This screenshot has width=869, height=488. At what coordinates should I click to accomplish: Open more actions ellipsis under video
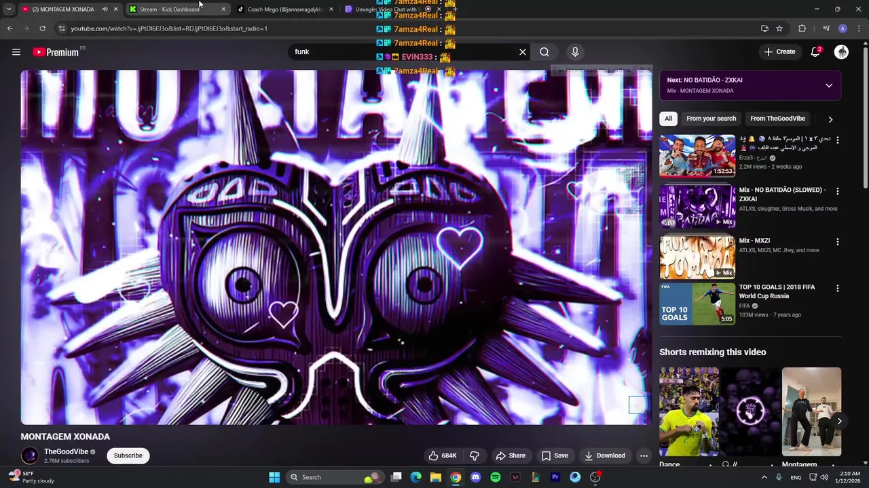pos(644,455)
